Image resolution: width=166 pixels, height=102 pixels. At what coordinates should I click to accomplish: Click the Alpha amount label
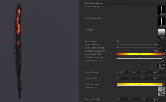pyautogui.click(x=91, y=41)
